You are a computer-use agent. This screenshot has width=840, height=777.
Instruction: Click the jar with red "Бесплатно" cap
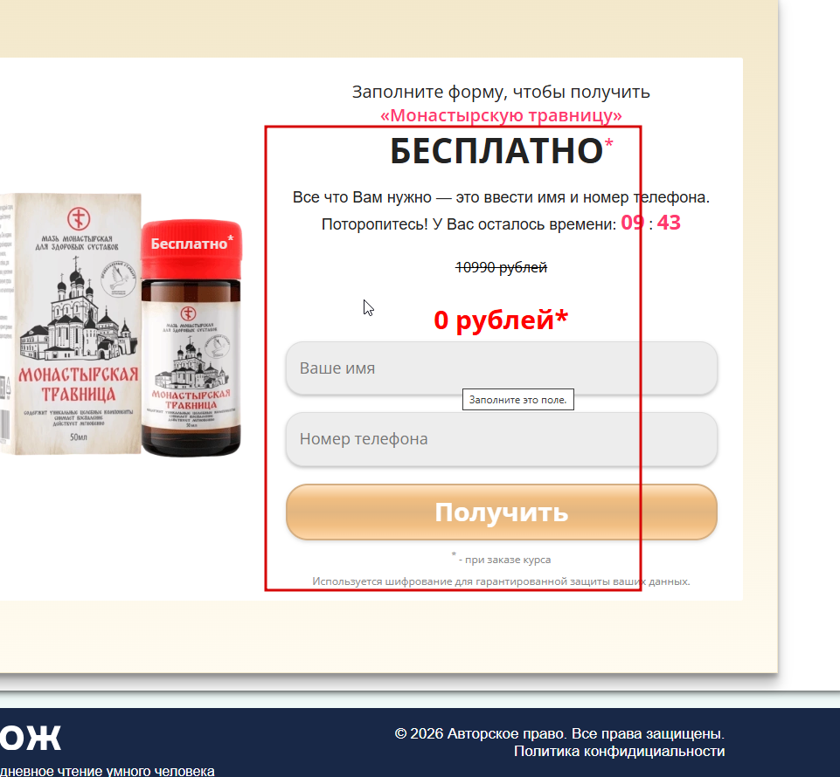pos(191,338)
